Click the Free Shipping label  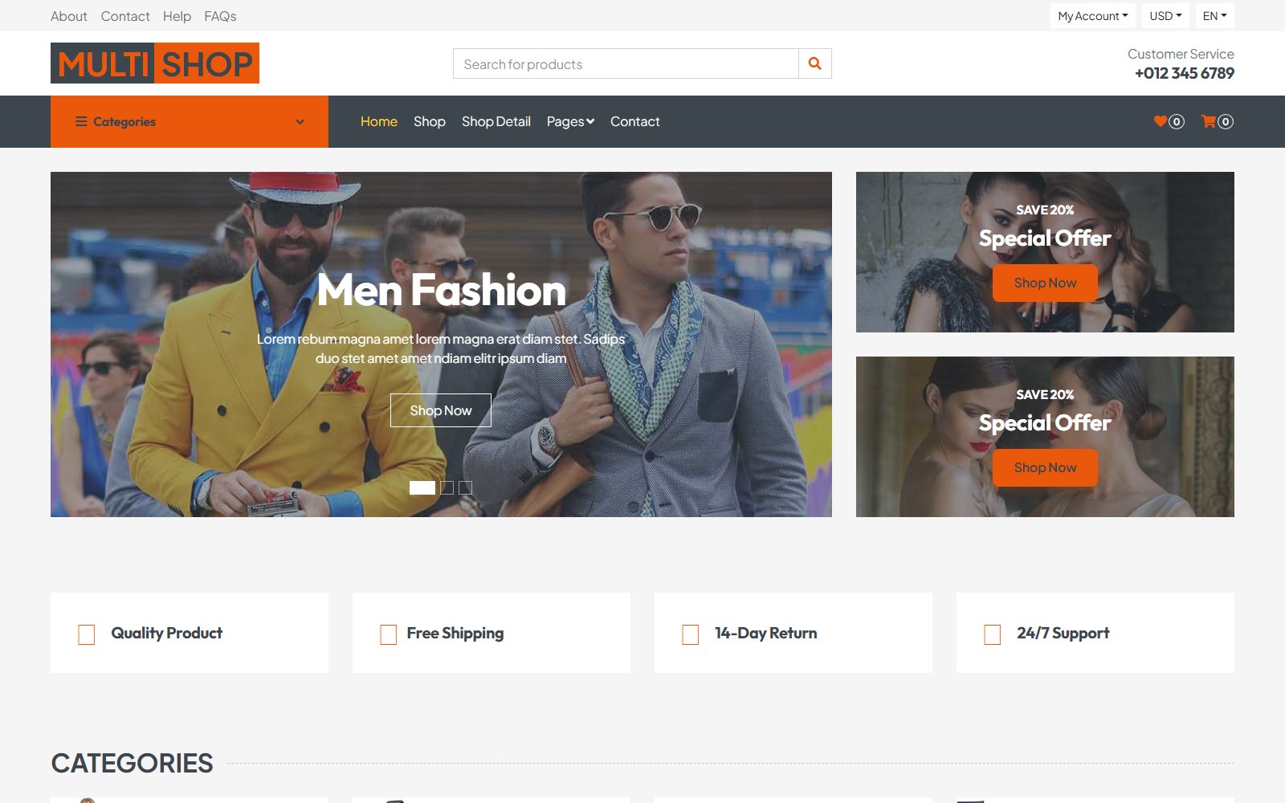click(x=455, y=634)
